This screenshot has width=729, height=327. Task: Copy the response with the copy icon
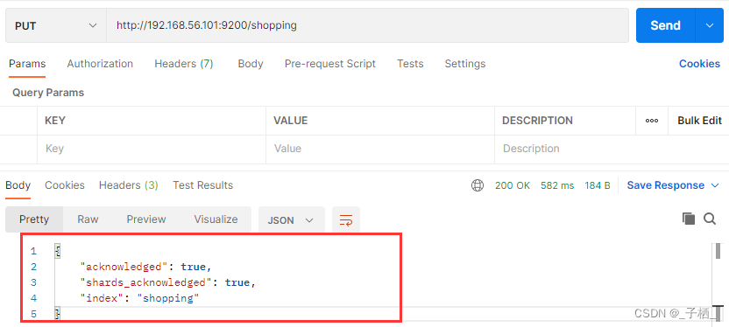tap(688, 219)
